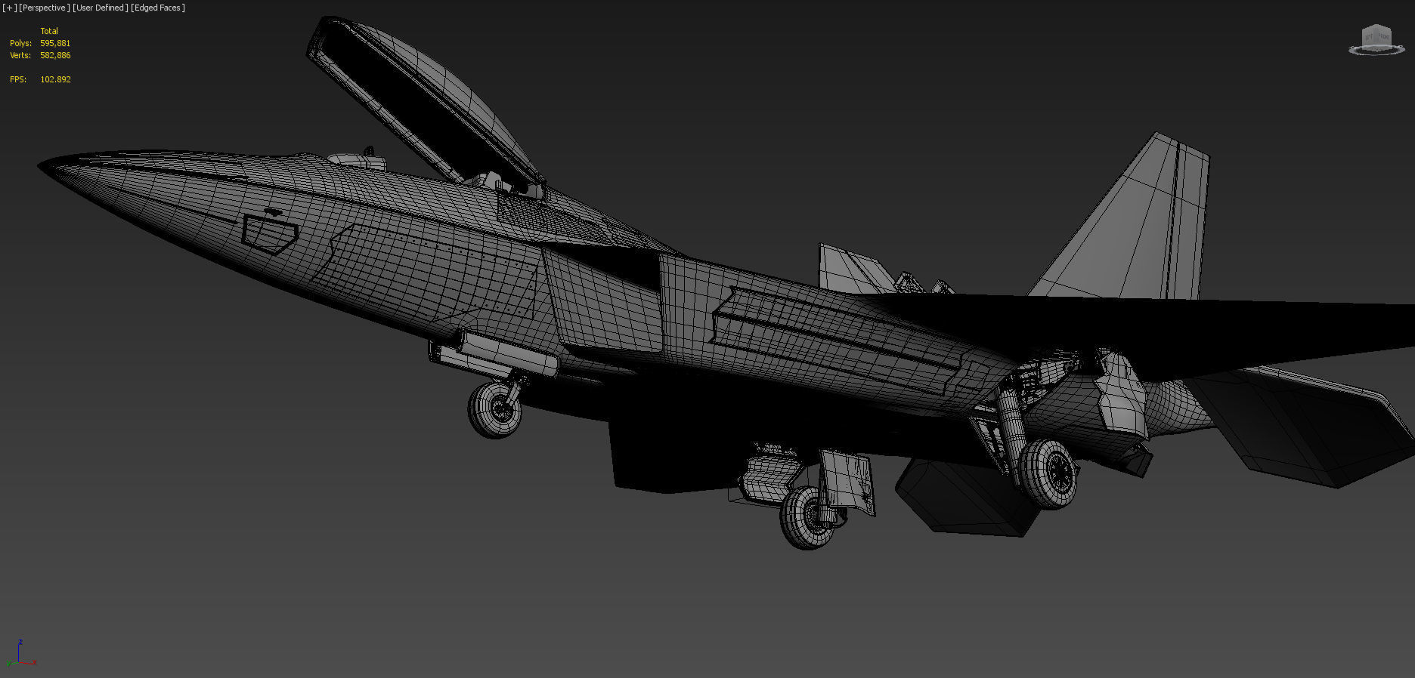Click the Polys: label
The width and height of the screenshot is (1415, 678).
[x=20, y=43]
